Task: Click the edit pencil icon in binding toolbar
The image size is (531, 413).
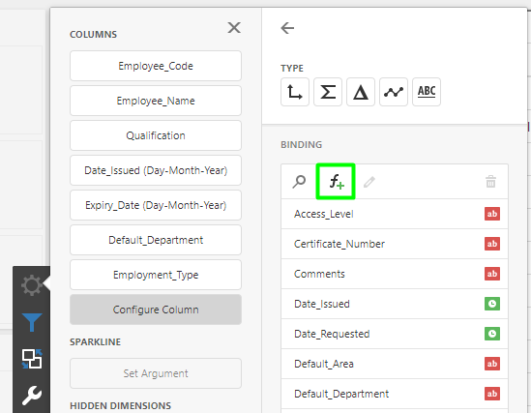Action: pyautogui.click(x=369, y=182)
